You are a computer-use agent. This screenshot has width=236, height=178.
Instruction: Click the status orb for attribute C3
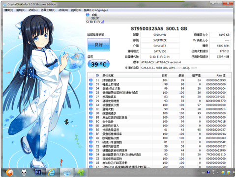[x=90, y=151]
